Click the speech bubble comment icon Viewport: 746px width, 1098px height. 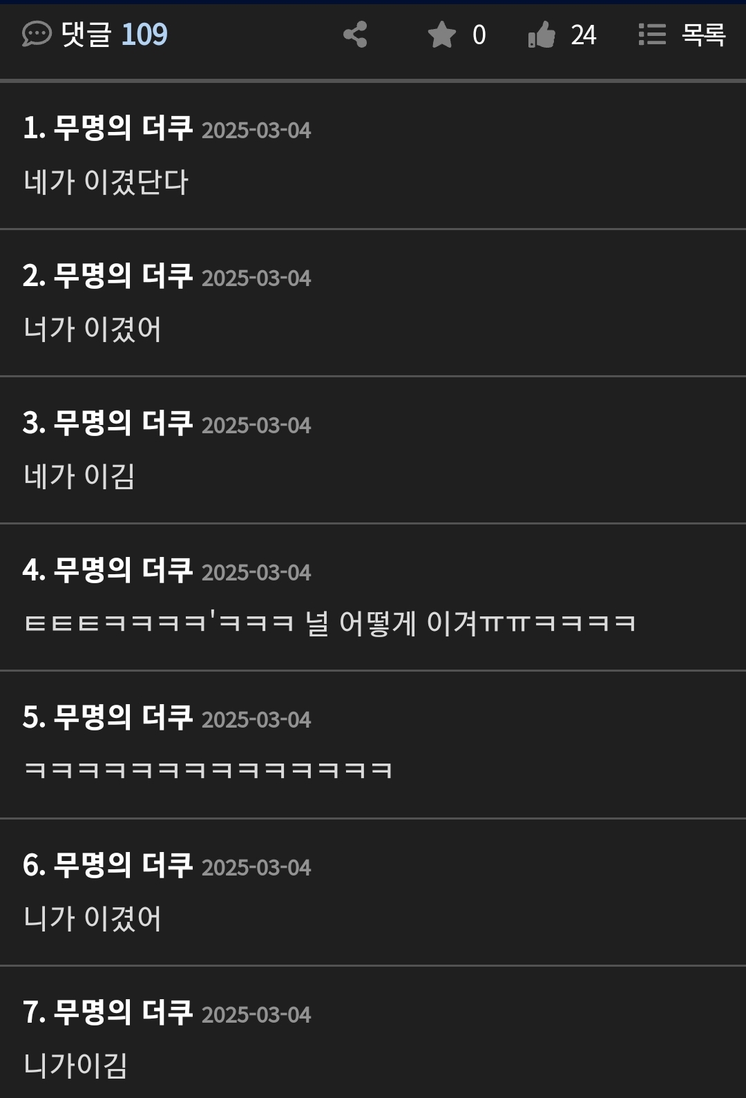[37, 34]
